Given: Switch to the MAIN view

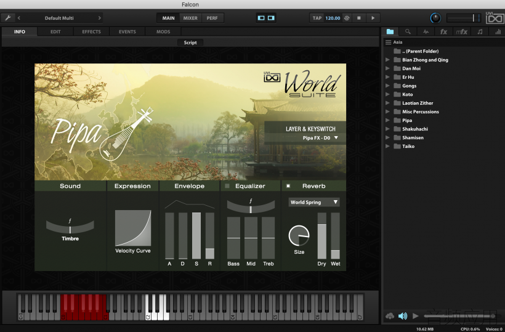Looking at the screenshot, I should tap(169, 18).
